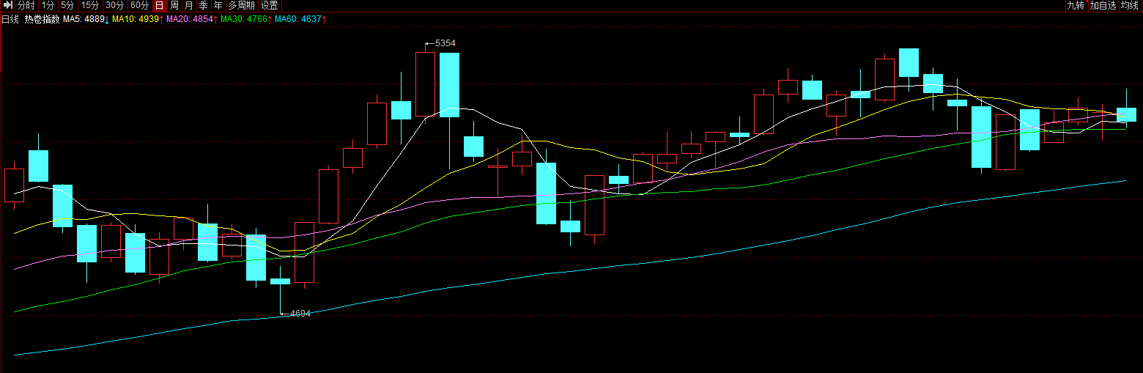This screenshot has height=373, width=1143.
Task: Click the candlestick marked with the 5354 high
Action: [425, 84]
